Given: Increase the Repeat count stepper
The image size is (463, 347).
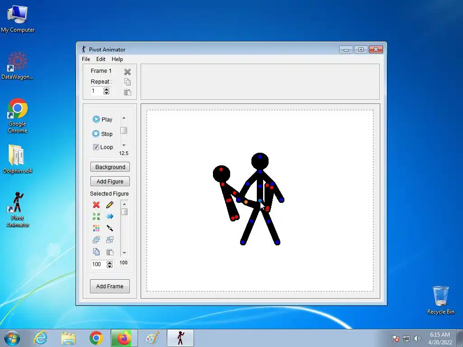Looking at the screenshot, I should coord(106,89).
